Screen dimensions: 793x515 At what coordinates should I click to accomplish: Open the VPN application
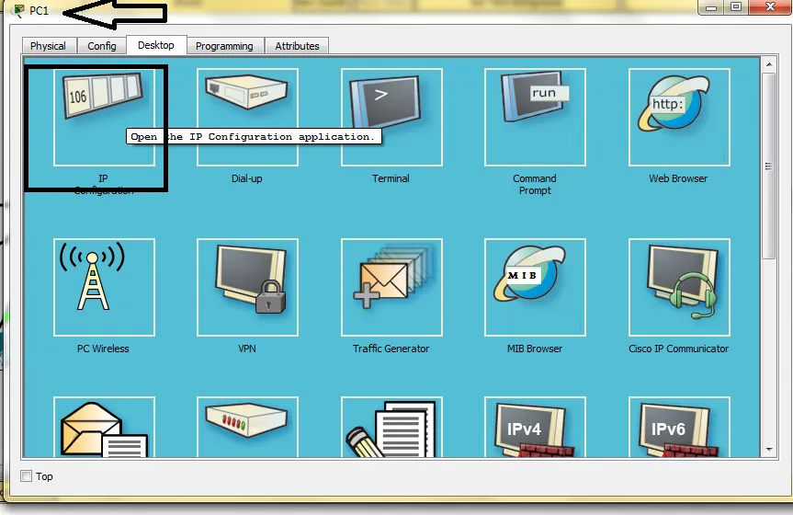tap(247, 287)
